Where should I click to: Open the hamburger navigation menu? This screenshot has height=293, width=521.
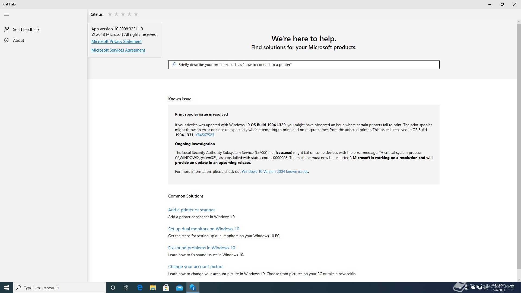[7, 14]
